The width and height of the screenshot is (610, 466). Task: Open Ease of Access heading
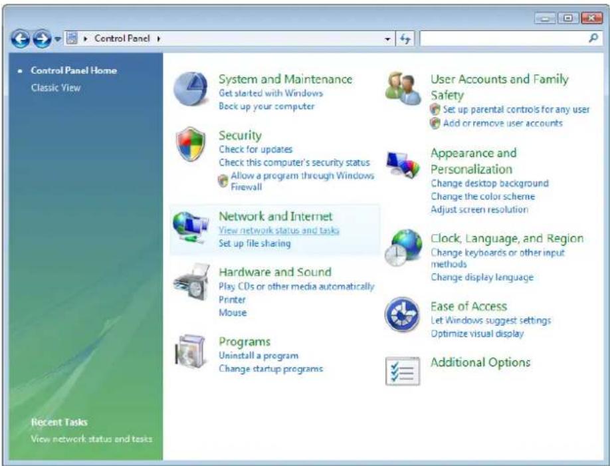(x=468, y=306)
